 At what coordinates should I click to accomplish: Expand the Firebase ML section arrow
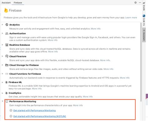click(x=2, y=82)
